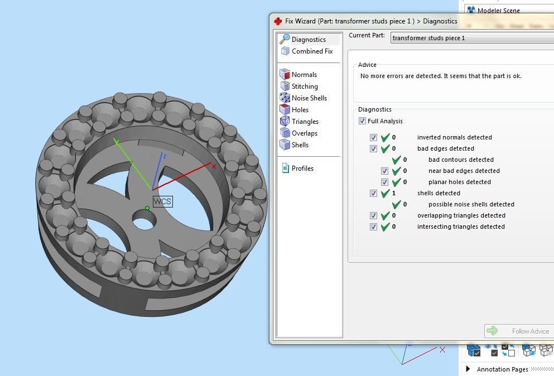Click the red cross Fix Wizard title icon
The height and width of the screenshot is (376, 554).
278,21
